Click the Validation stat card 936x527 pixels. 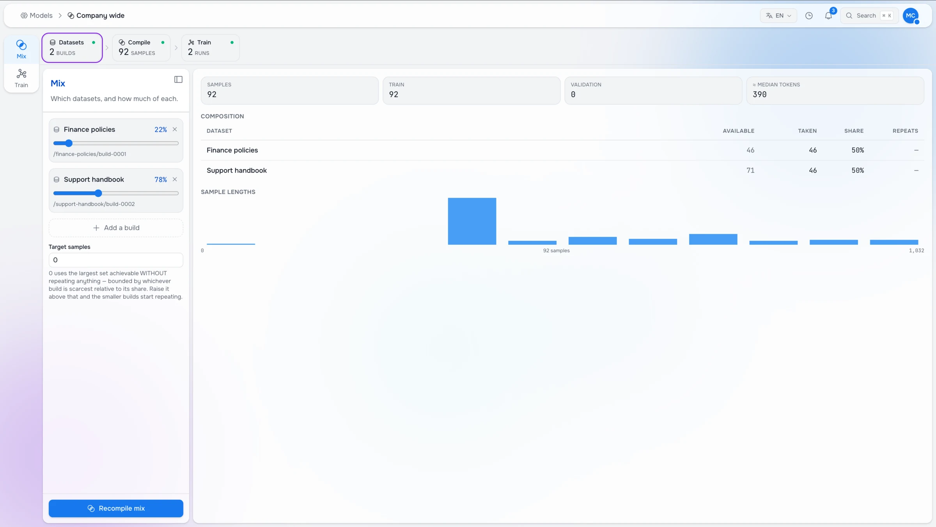coord(653,91)
